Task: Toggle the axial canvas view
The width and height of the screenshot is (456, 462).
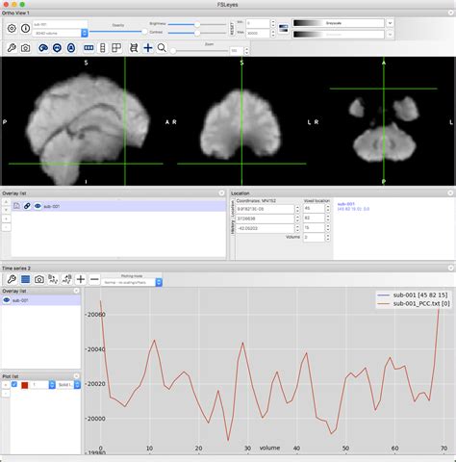Action: coord(71,48)
